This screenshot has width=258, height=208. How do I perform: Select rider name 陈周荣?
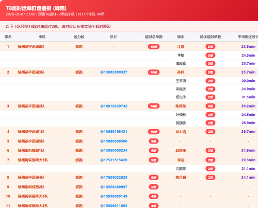tap(181, 106)
